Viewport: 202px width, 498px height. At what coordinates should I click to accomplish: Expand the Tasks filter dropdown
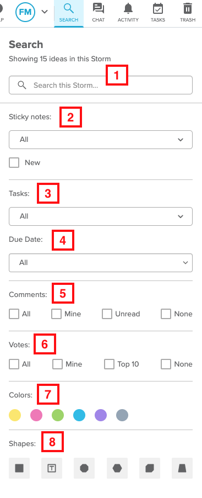pyautogui.click(x=101, y=216)
